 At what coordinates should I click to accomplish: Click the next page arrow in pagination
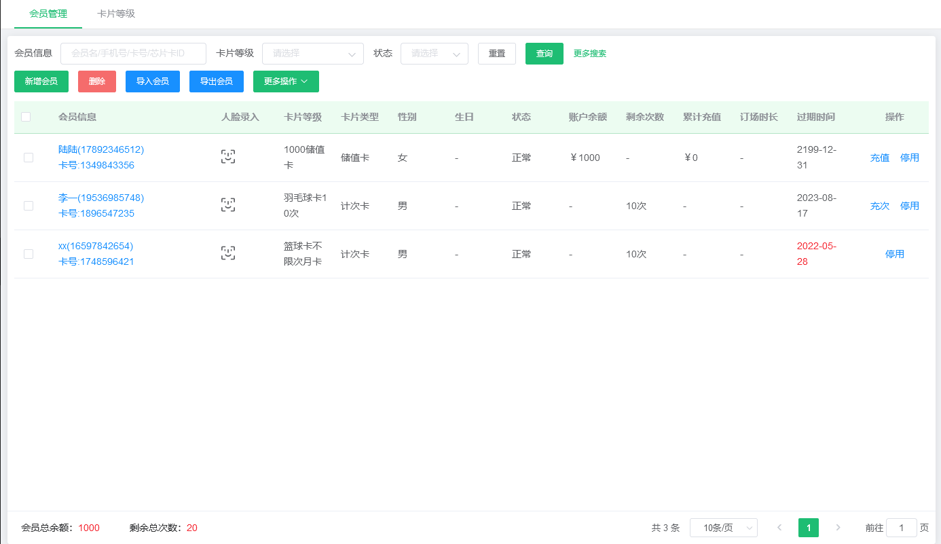838,527
